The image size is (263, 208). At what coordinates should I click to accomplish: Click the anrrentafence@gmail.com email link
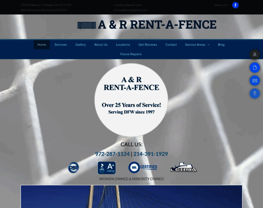coord(130,10)
